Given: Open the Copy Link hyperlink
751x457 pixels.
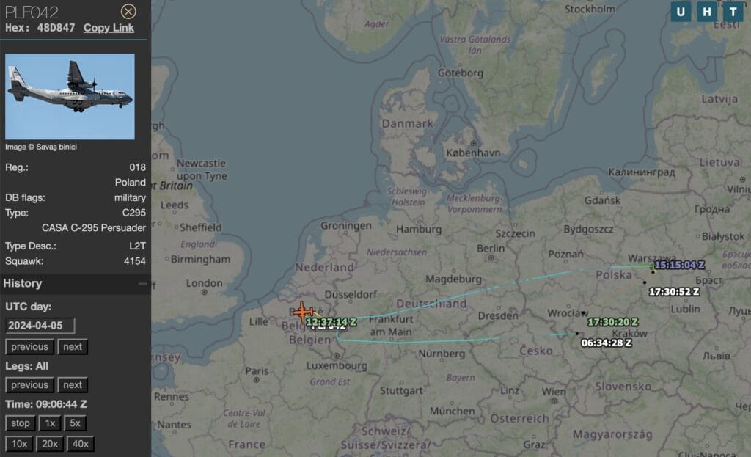Looking at the screenshot, I should click(x=109, y=28).
